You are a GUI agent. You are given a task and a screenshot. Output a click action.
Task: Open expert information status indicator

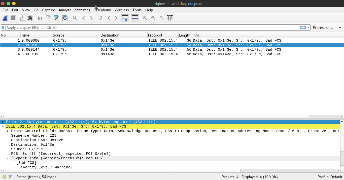coord(4,177)
